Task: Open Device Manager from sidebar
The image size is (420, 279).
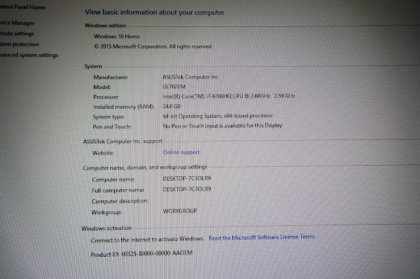Action: pos(17,23)
